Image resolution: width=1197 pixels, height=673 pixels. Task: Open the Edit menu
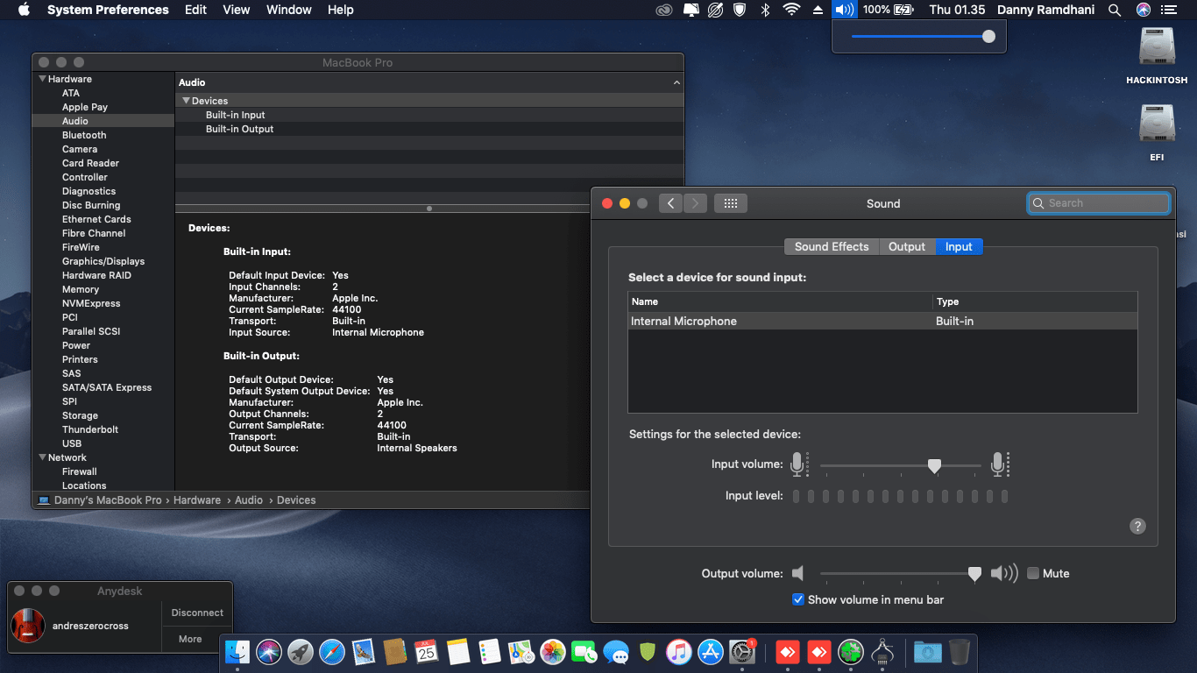tap(196, 10)
